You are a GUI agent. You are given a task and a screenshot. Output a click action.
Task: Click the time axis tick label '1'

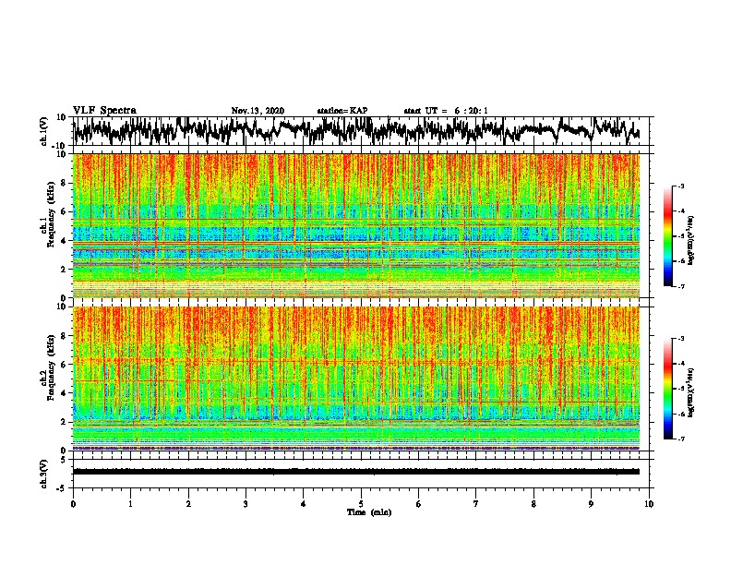[x=130, y=504]
